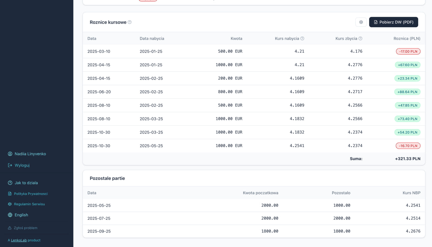
Task: Click the +73.40 PLN badge
Action: pos(408,119)
